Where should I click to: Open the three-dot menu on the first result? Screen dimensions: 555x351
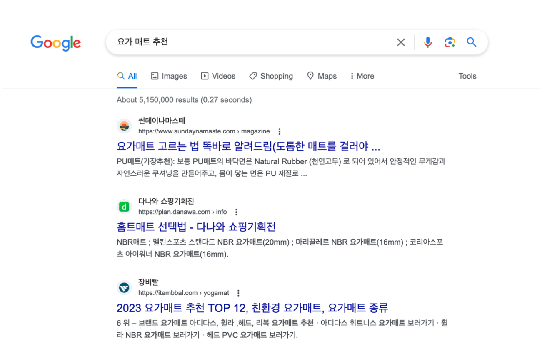pos(279,131)
